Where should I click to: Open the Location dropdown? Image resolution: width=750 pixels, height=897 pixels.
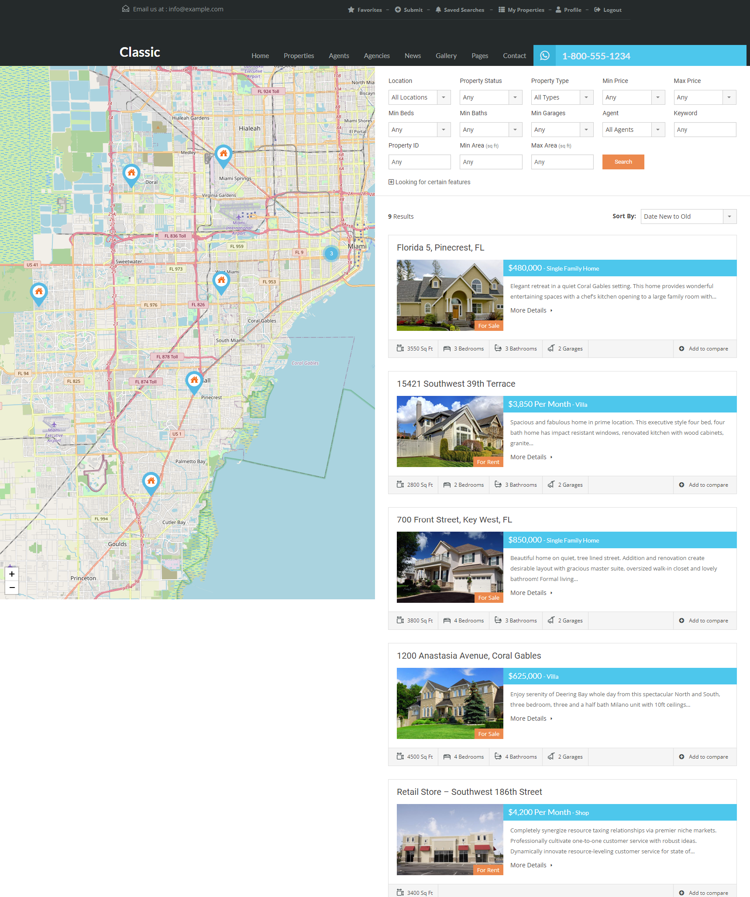(x=420, y=97)
